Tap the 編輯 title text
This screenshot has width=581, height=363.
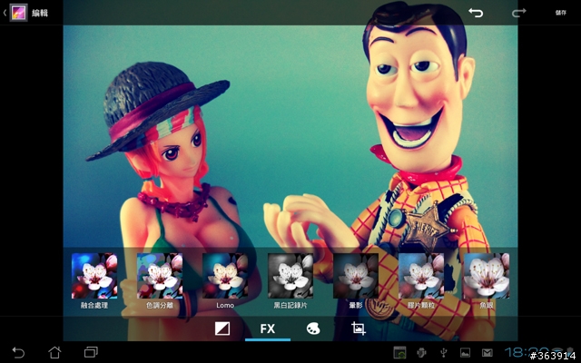(x=40, y=13)
